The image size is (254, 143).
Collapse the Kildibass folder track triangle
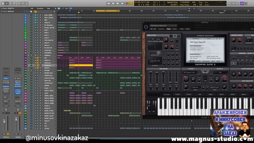[x=29, y=55]
